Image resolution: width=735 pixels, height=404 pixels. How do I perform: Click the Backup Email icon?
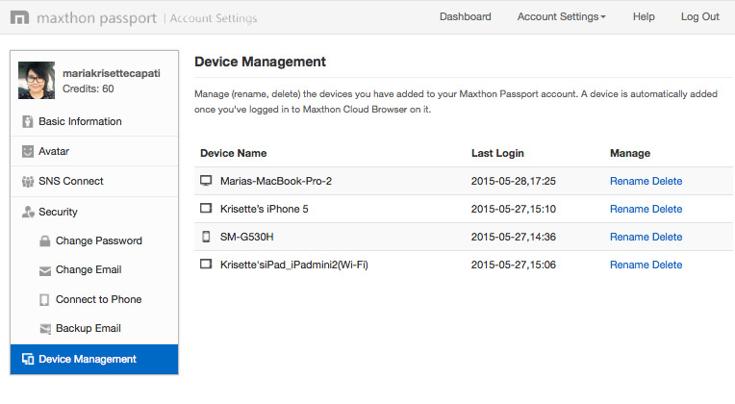point(45,329)
